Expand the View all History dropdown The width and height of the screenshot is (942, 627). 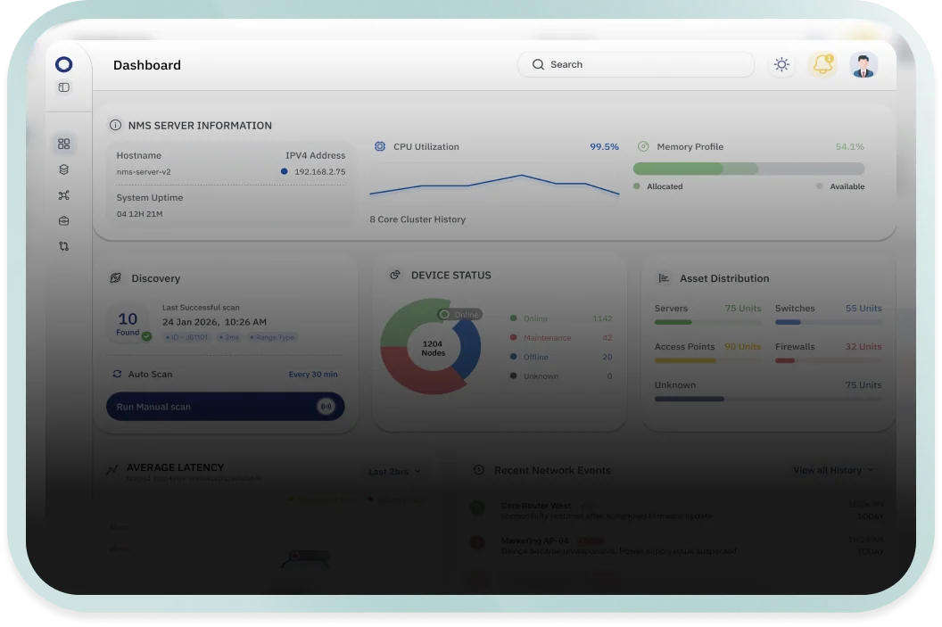(x=833, y=470)
